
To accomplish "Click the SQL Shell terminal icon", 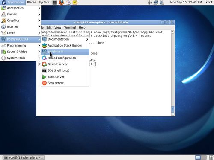I will click(x=44, y=70).
